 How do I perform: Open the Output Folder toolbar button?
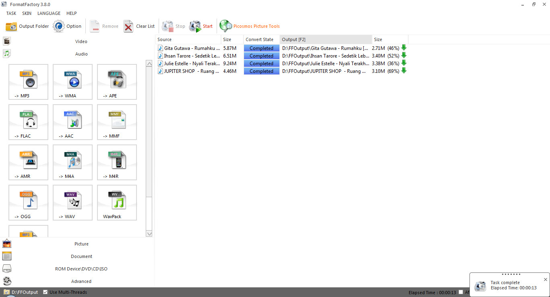coord(27,26)
